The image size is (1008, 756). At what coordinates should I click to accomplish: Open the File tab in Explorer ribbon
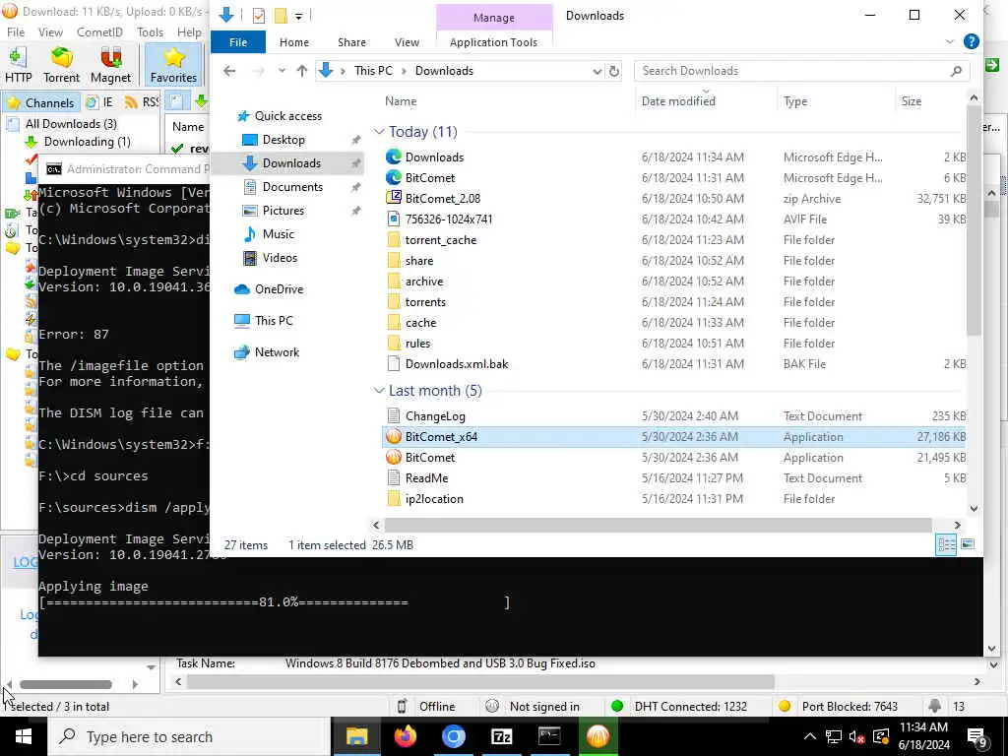pyautogui.click(x=238, y=42)
